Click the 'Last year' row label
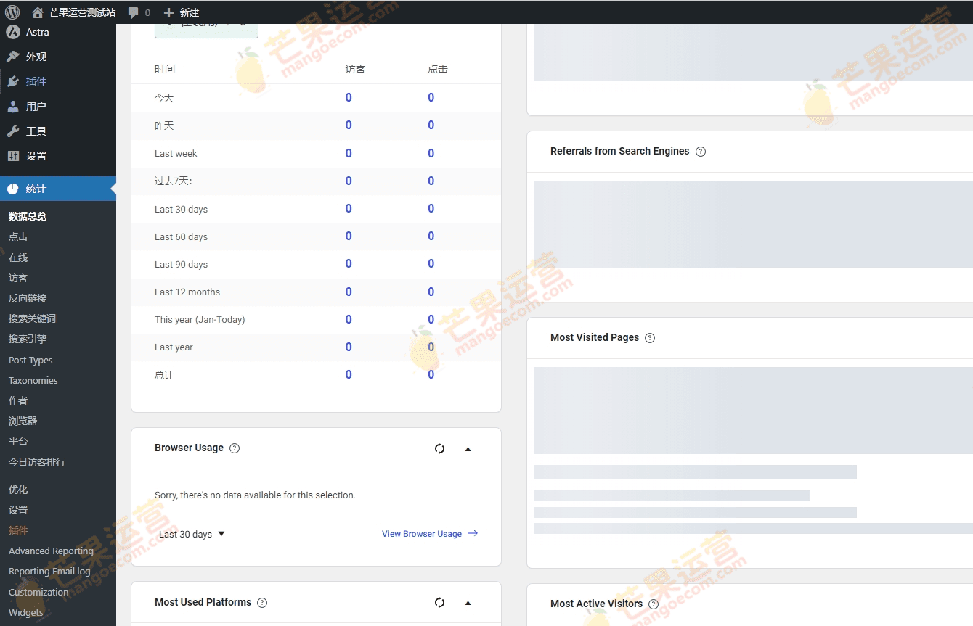This screenshot has width=973, height=626. click(x=174, y=347)
